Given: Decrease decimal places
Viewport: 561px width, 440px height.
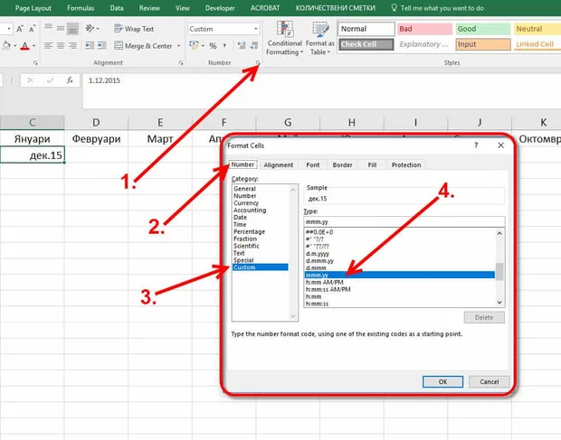Looking at the screenshot, I should [254, 46].
